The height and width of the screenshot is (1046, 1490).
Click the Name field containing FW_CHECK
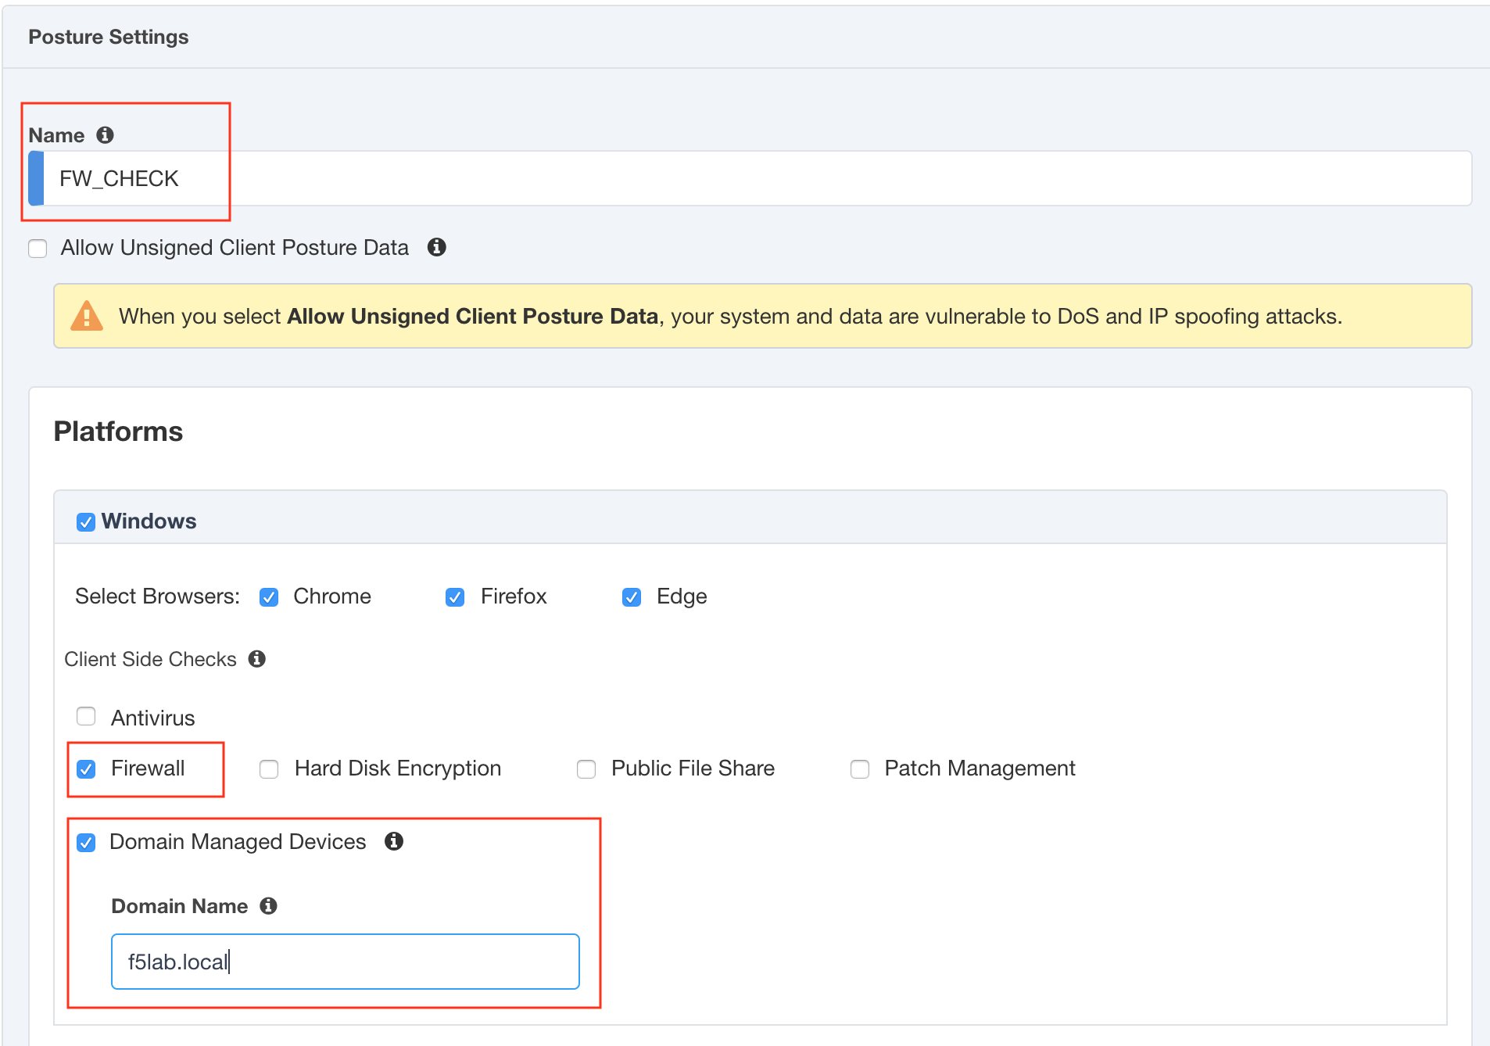coord(750,178)
